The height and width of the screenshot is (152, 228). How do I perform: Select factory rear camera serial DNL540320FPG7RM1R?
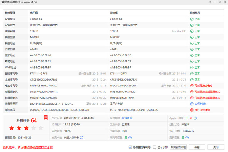point(44,92)
